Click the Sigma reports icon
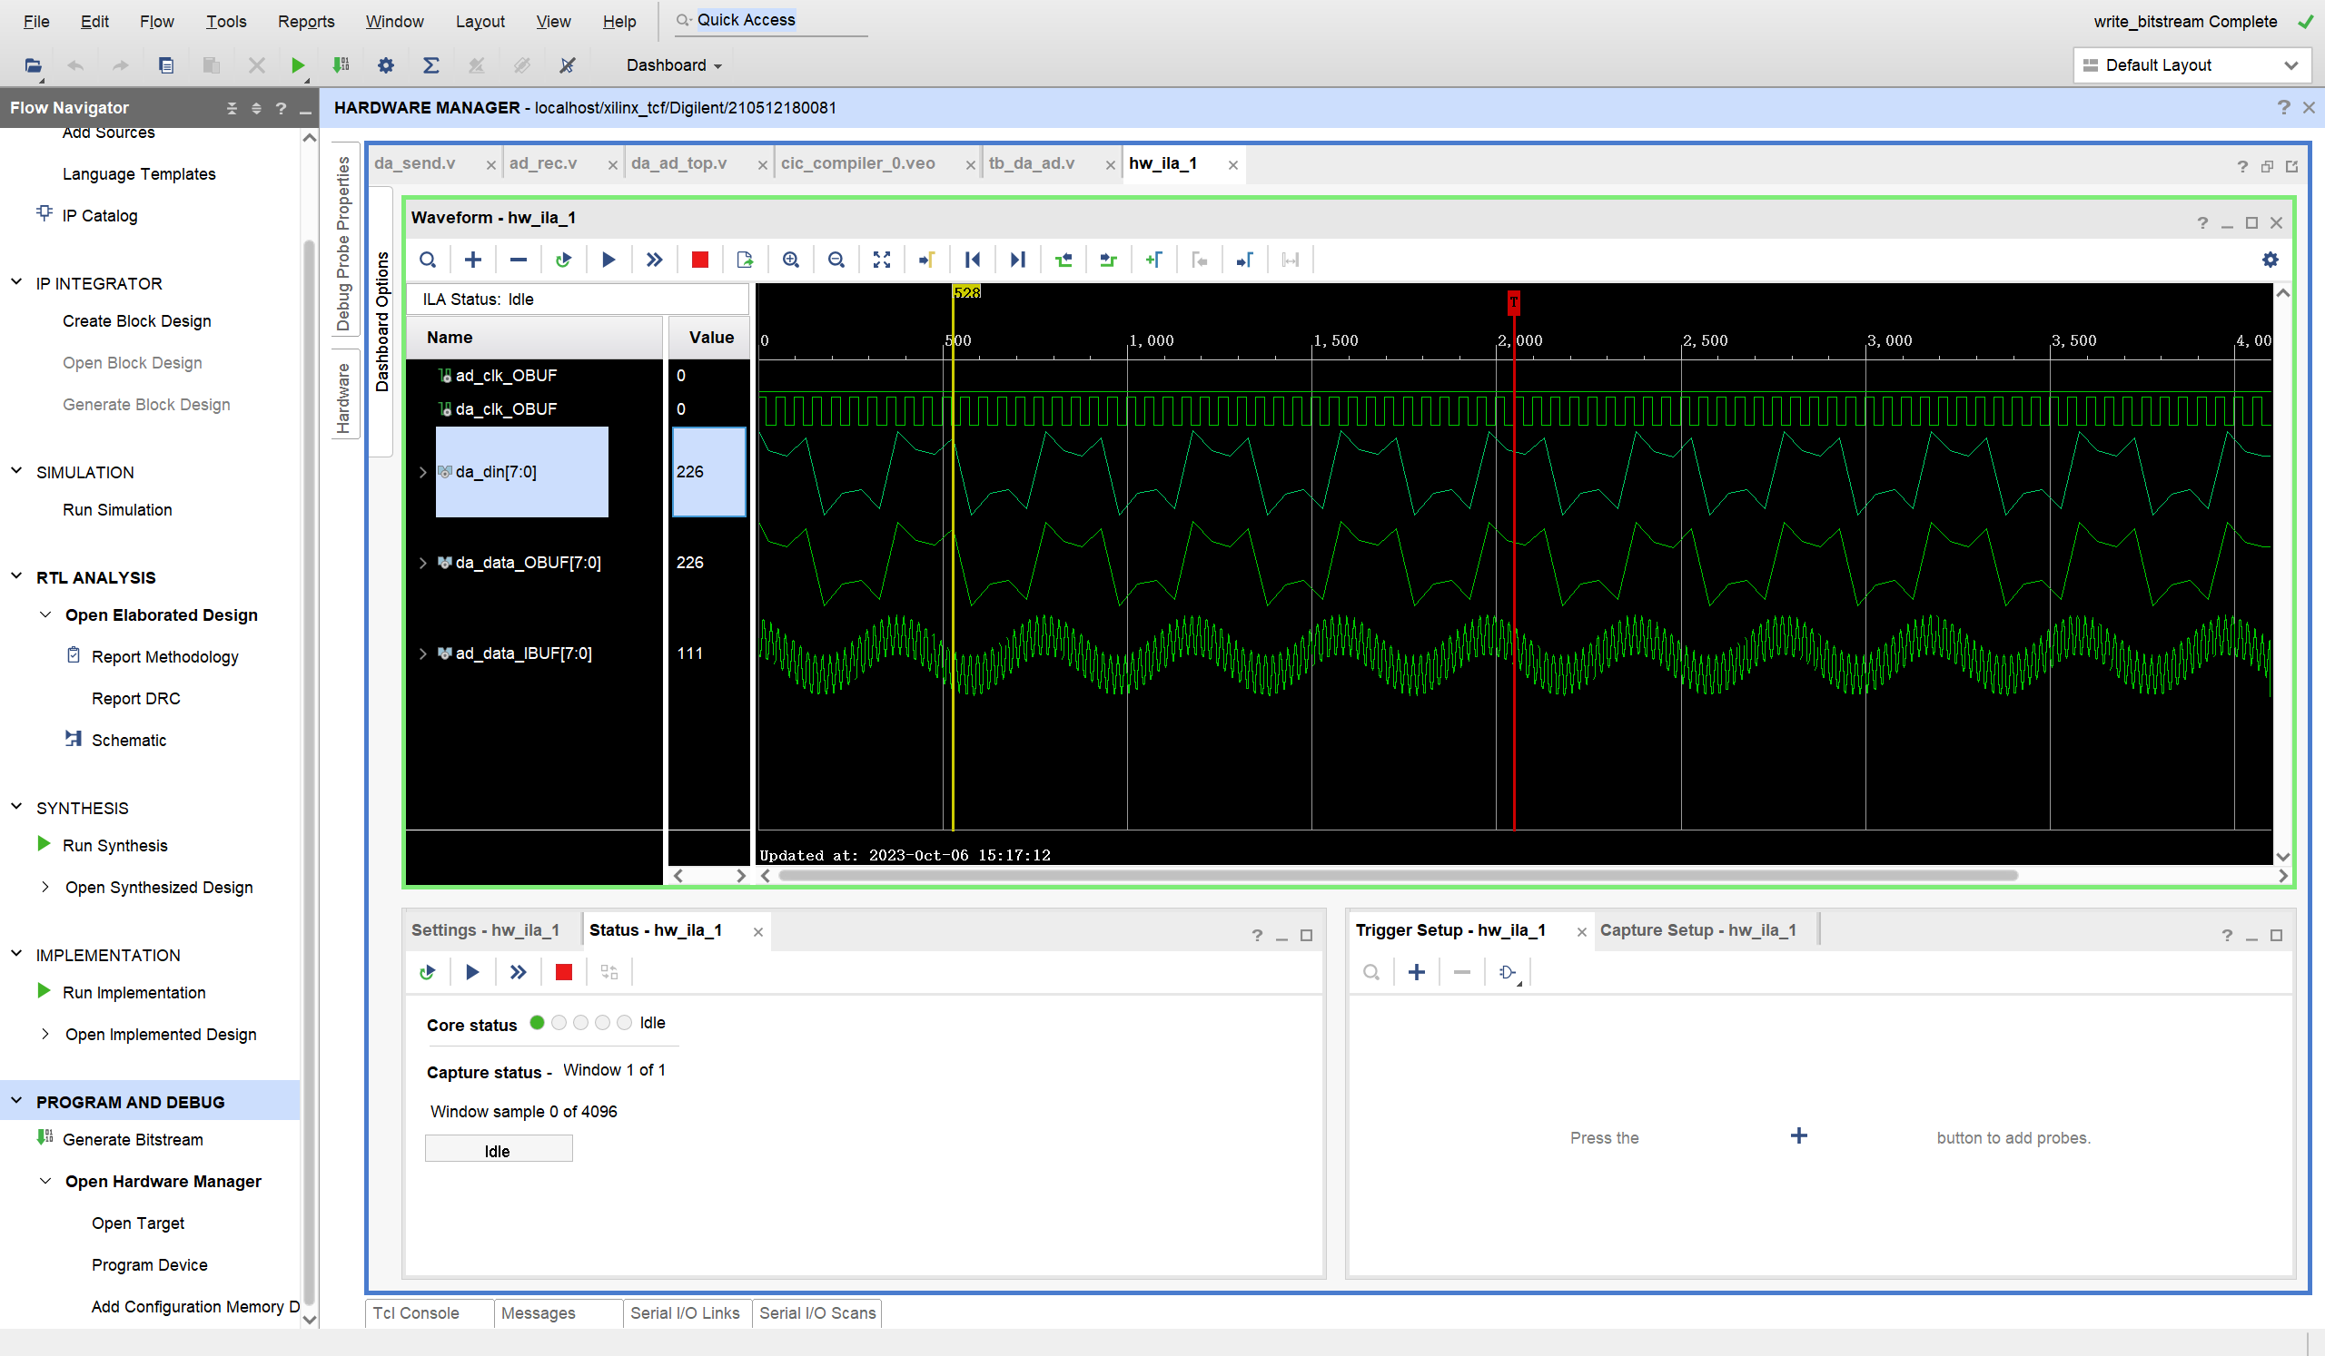The width and height of the screenshot is (2325, 1356). click(x=430, y=65)
